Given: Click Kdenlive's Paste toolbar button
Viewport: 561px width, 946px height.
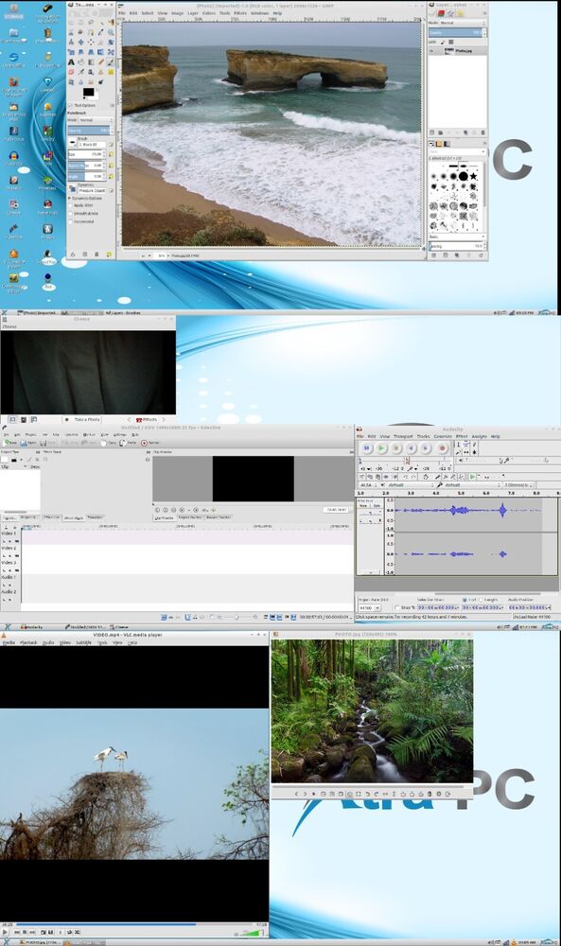Looking at the screenshot, I should tap(128, 442).
